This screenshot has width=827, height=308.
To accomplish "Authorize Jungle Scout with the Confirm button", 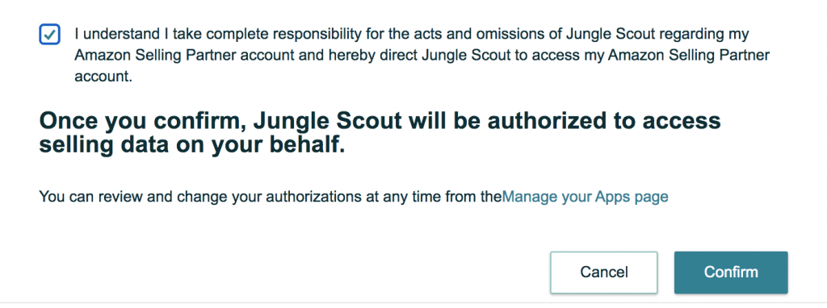I will coord(730,273).
